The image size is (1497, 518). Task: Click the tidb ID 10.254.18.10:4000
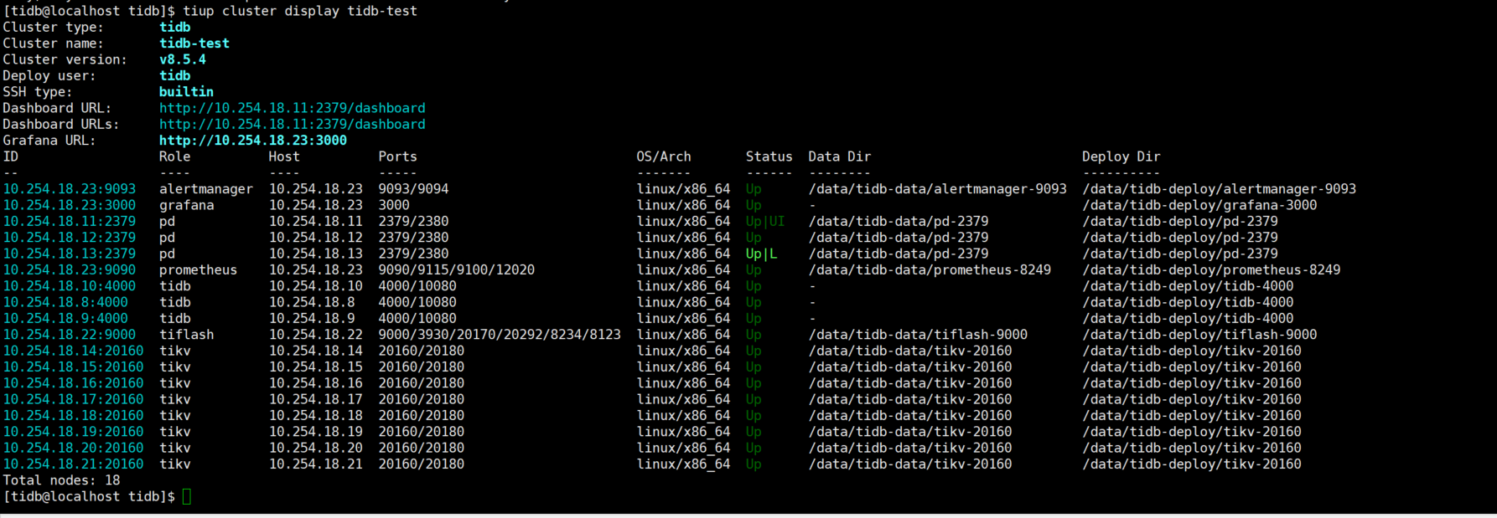tap(69, 286)
